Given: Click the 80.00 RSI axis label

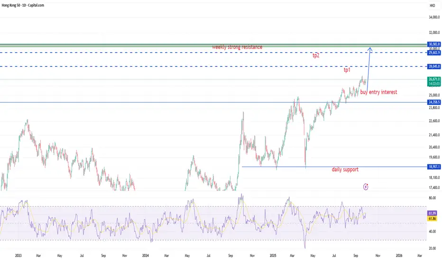Looking at the screenshot, I should [x=433, y=198].
